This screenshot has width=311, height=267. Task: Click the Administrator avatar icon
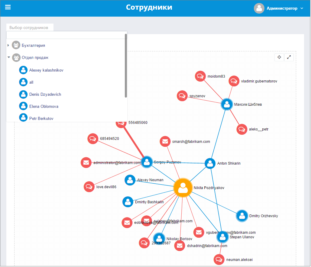click(x=259, y=8)
